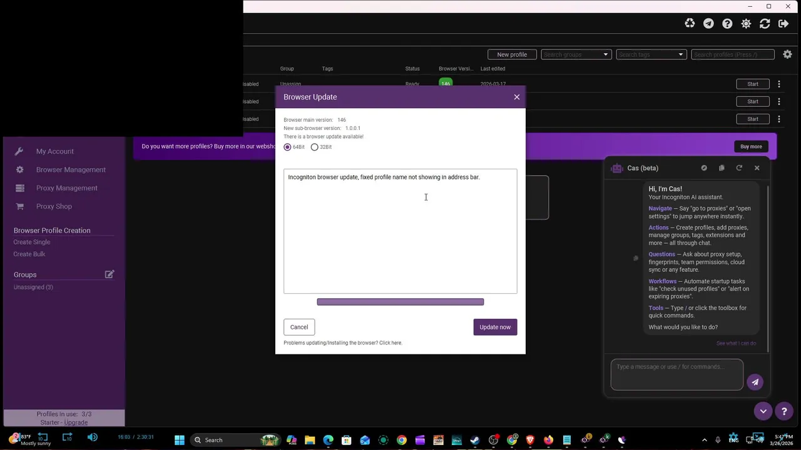Open Browser Management in sidebar
Viewport: 801px width, 450px height.
71,169
